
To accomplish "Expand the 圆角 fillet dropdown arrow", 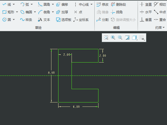I will click(53, 4).
